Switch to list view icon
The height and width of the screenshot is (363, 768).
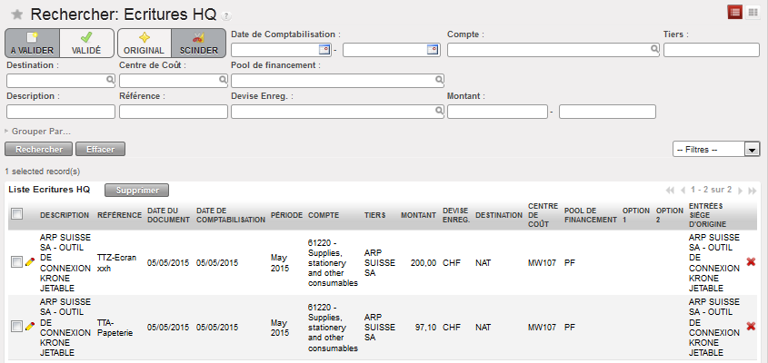[x=734, y=13]
